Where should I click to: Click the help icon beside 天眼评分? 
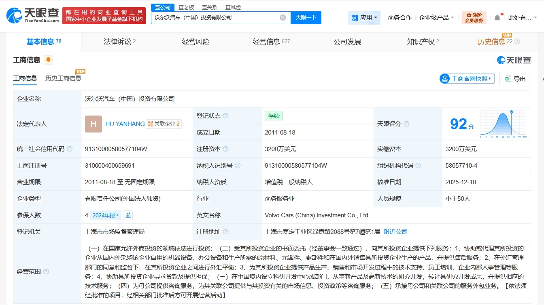(x=406, y=124)
